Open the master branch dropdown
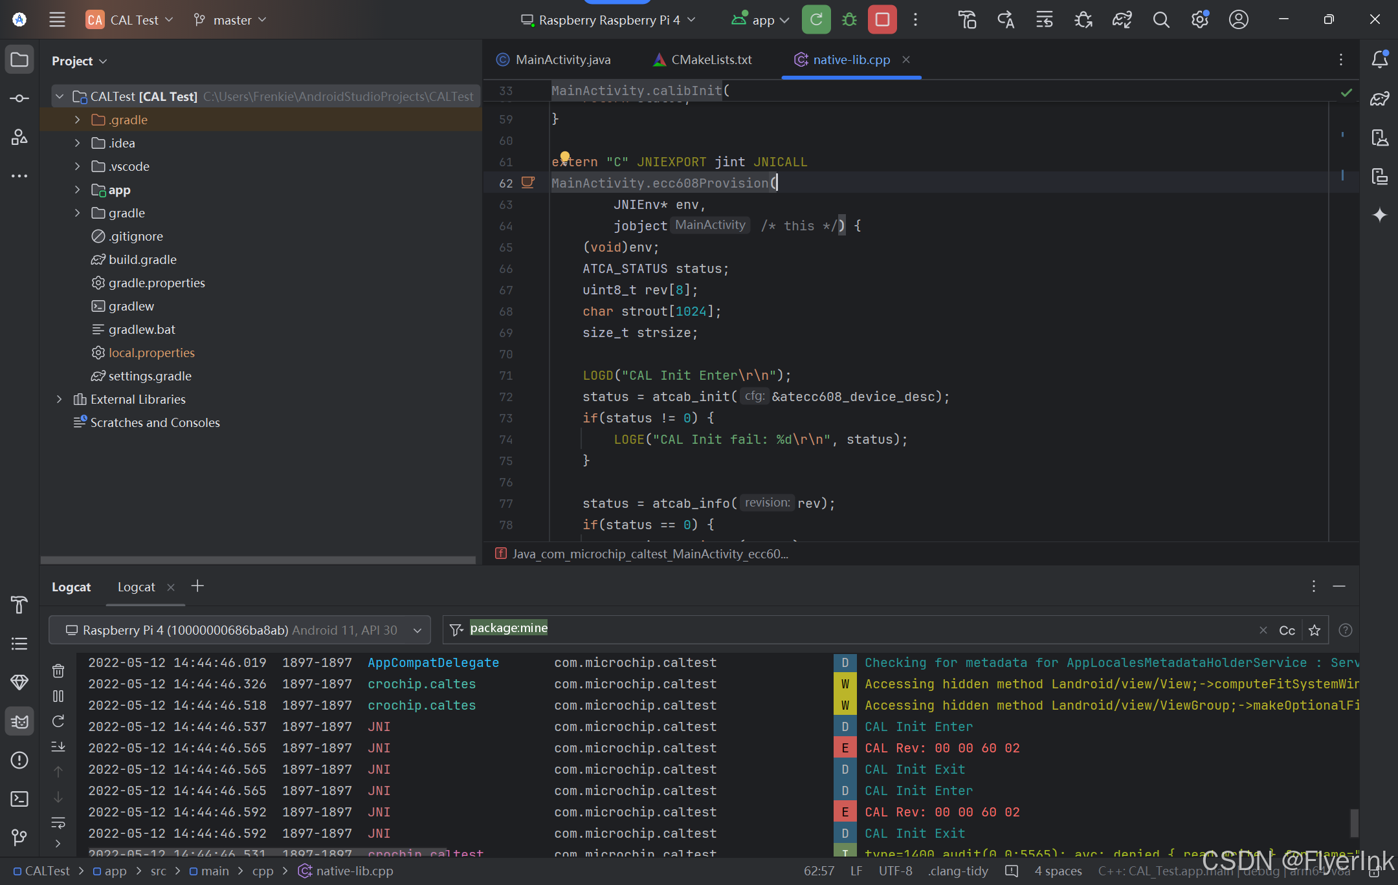The image size is (1398, 885). tap(230, 19)
